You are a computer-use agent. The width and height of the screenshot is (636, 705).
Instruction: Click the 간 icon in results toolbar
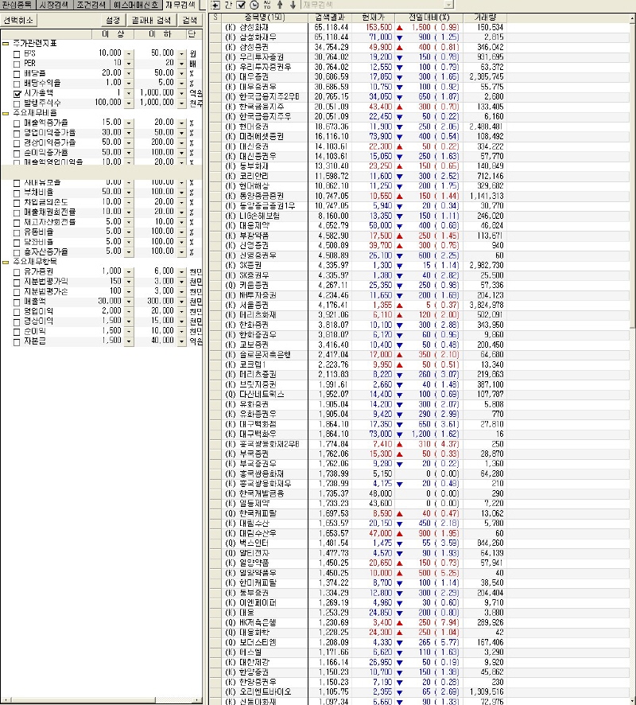tap(228, 5)
